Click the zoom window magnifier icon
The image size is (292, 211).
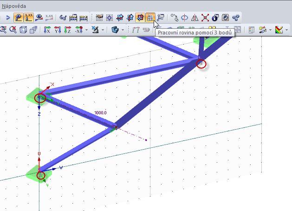point(3,30)
